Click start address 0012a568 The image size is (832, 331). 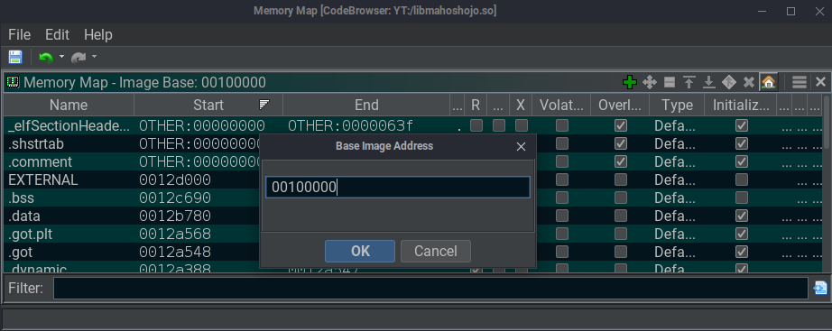(x=175, y=234)
